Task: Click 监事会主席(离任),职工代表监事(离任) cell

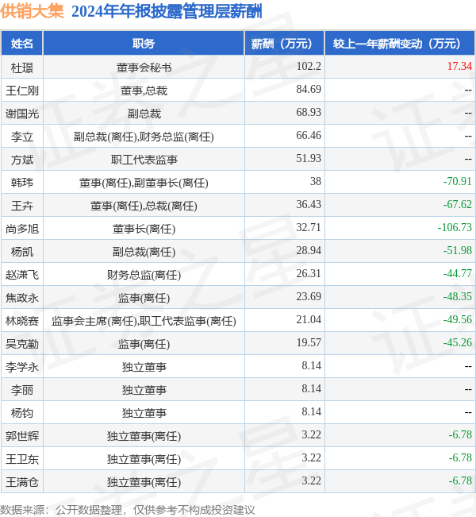Action: pos(144,321)
